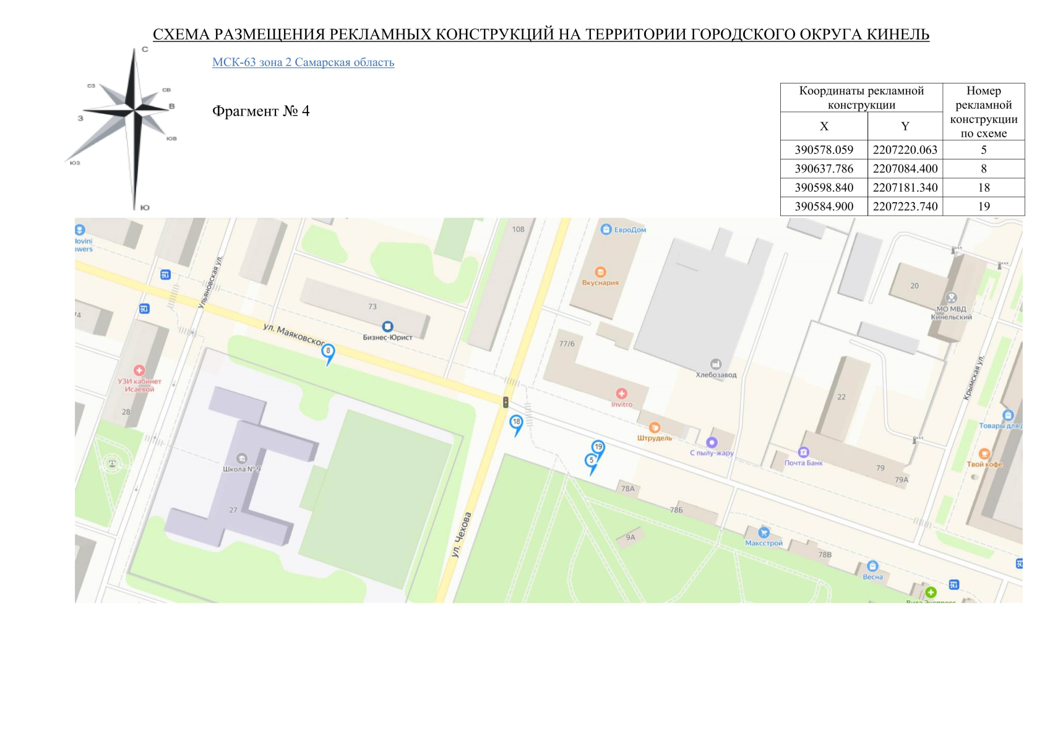Image resolution: width=1050 pixels, height=742 pixels.
Task: Select the Бизнес-Юрист map icon
Action: 387,326
